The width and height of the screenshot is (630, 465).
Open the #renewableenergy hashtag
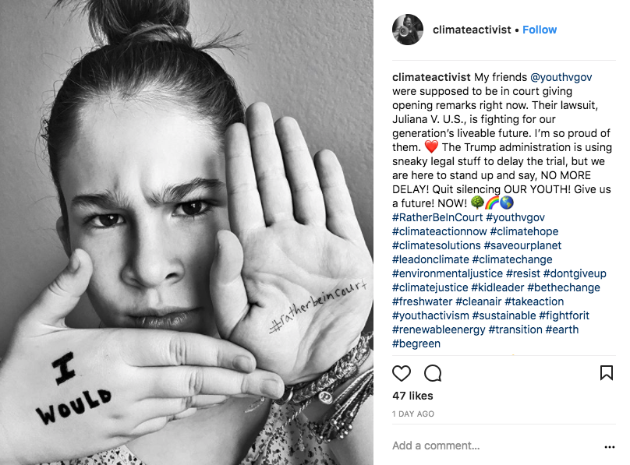[x=439, y=329]
